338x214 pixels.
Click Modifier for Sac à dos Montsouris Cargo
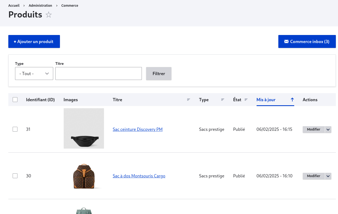point(314,176)
